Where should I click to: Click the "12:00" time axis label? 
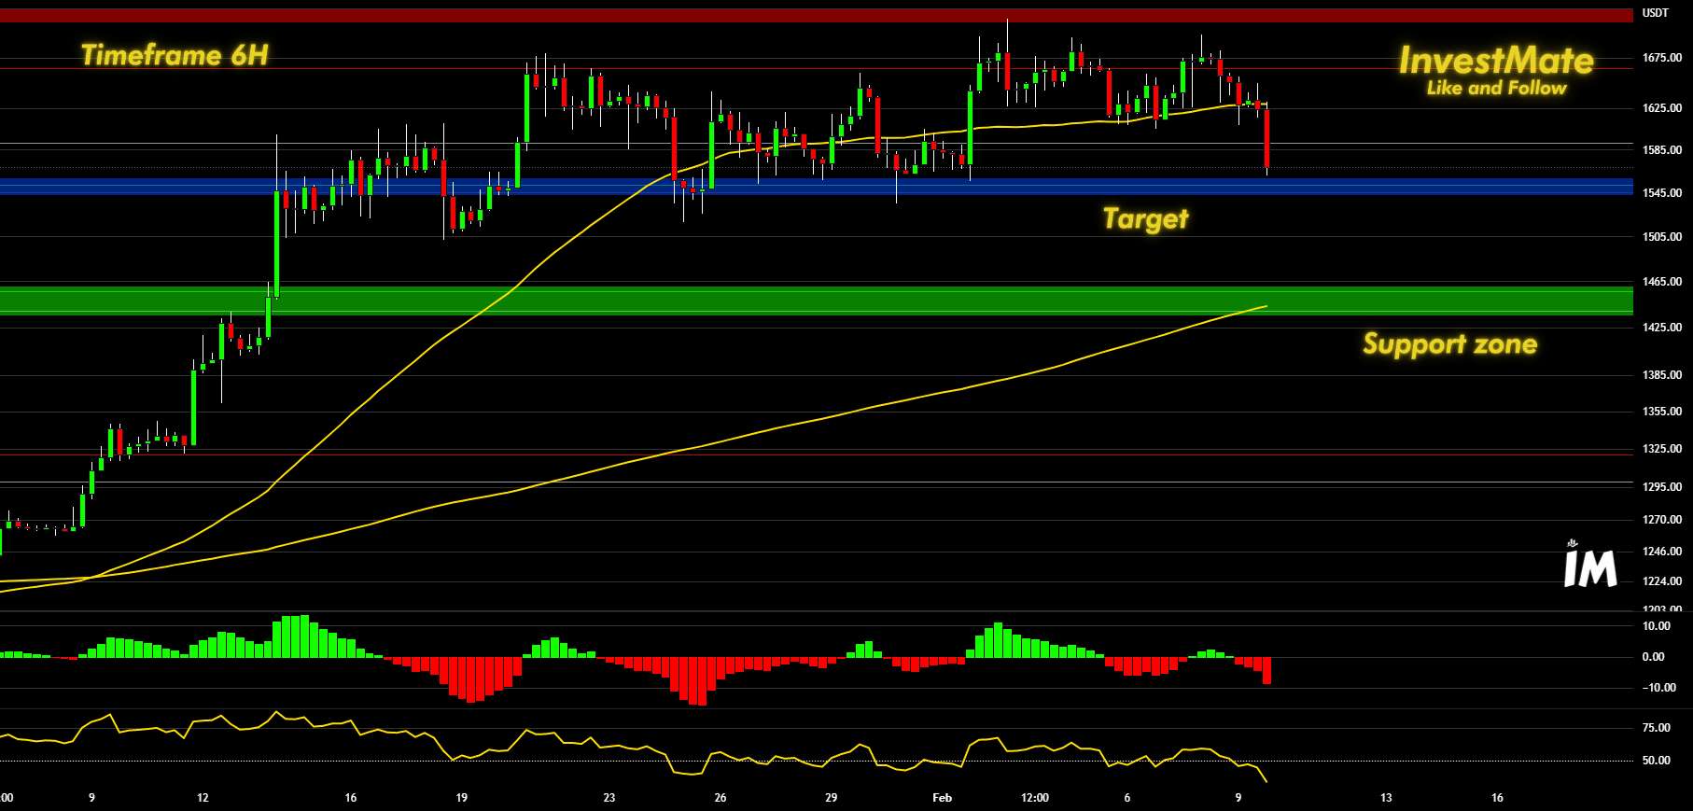[x=1035, y=798]
